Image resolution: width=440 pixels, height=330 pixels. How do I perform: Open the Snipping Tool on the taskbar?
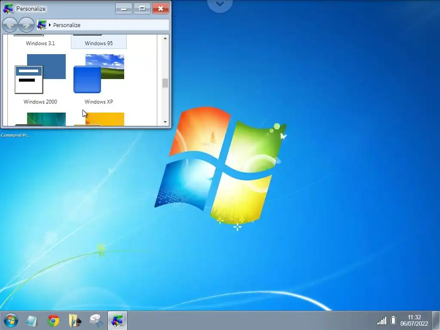(96, 321)
